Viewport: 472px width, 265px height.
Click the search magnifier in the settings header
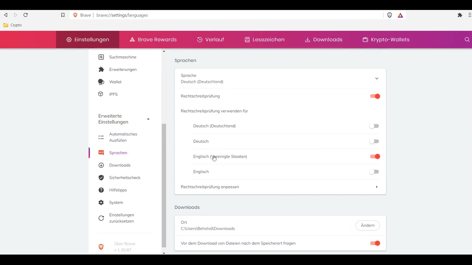click(467, 40)
